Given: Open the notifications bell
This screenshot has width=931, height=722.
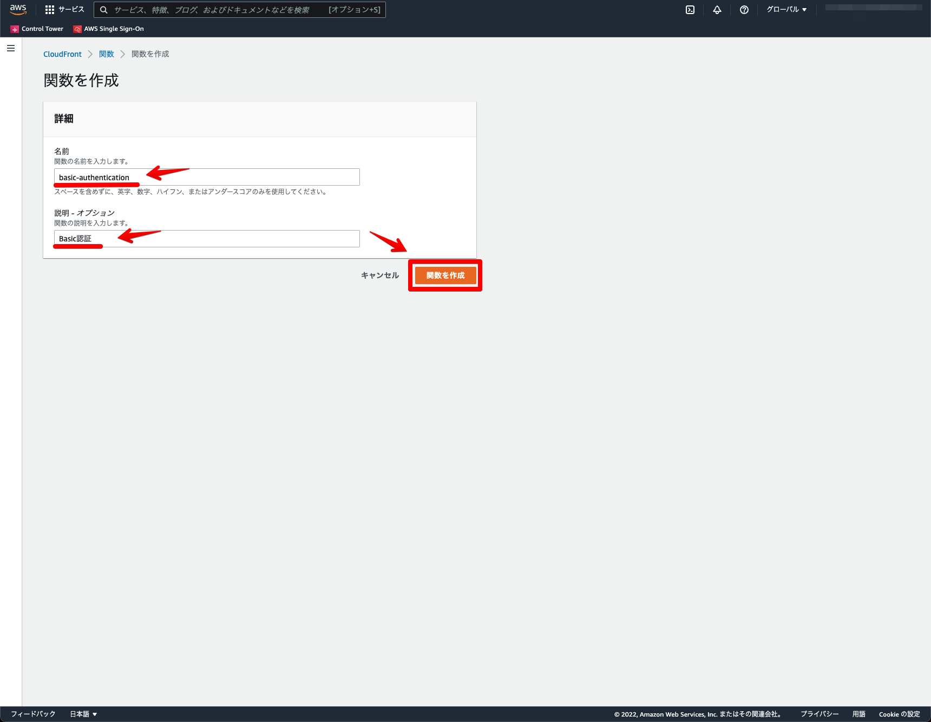Looking at the screenshot, I should pos(717,10).
